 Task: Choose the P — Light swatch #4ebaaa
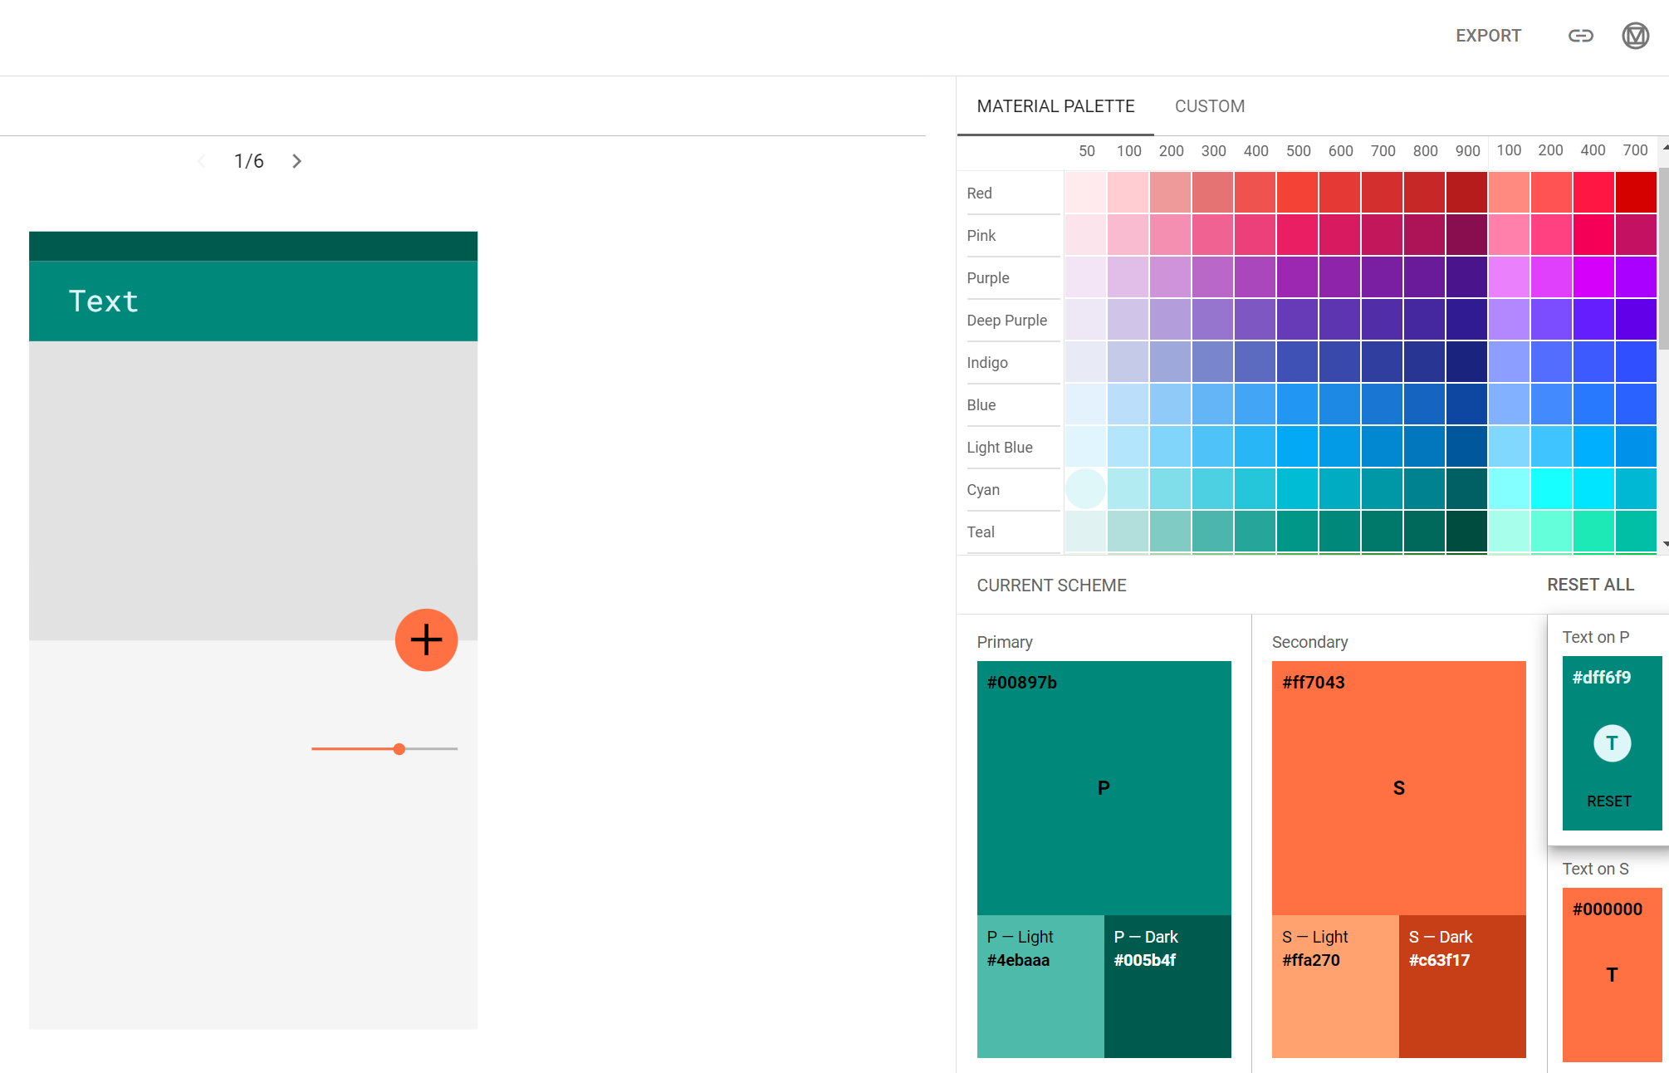[x=1040, y=986]
